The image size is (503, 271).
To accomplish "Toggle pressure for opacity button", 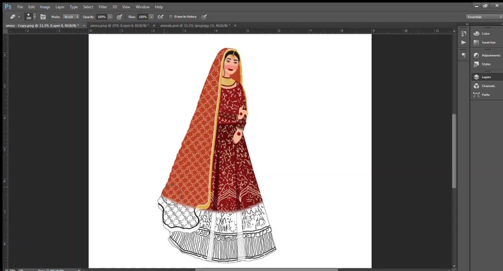I will tap(119, 17).
